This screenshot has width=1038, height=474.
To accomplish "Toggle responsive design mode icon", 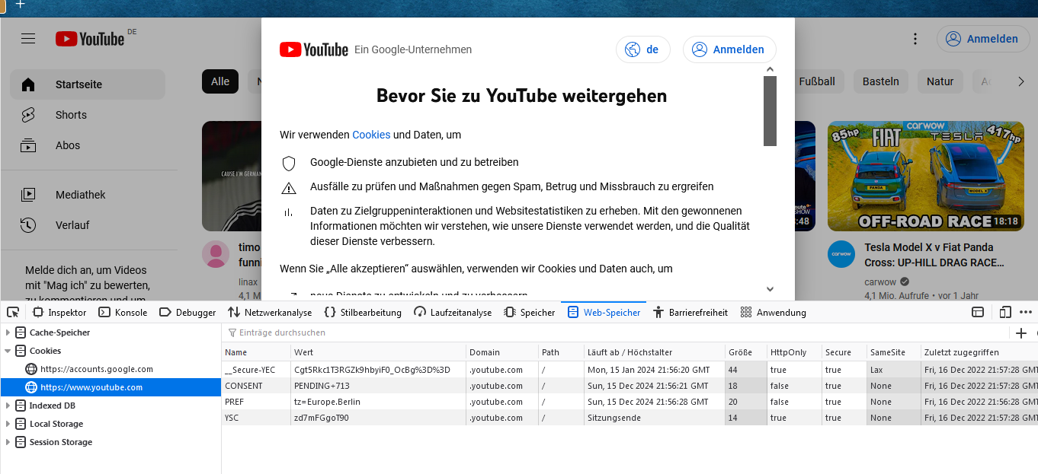I will (1005, 312).
